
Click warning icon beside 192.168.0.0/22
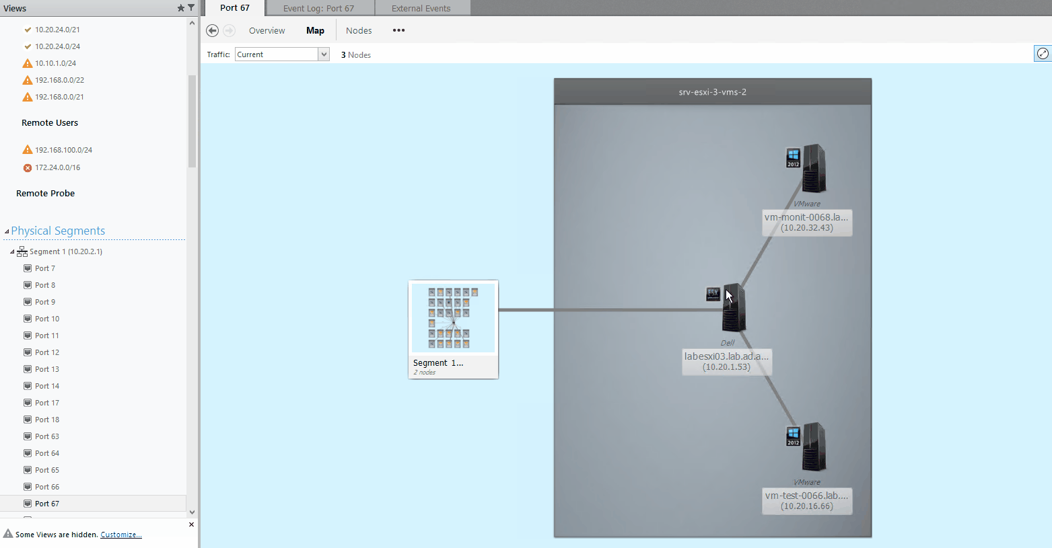click(28, 80)
